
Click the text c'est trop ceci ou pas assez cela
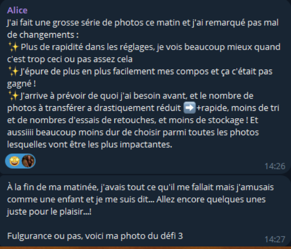click(70, 59)
